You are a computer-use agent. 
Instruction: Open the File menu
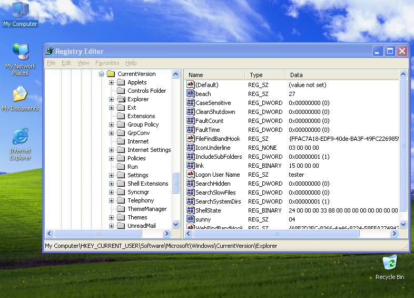51,63
